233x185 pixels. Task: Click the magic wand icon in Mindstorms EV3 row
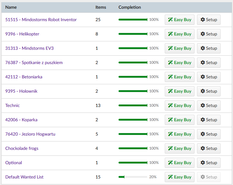[170, 48]
